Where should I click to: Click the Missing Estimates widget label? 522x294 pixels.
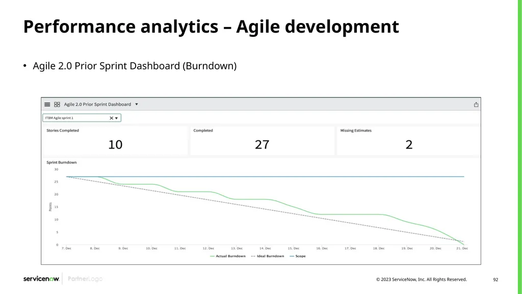(x=356, y=130)
